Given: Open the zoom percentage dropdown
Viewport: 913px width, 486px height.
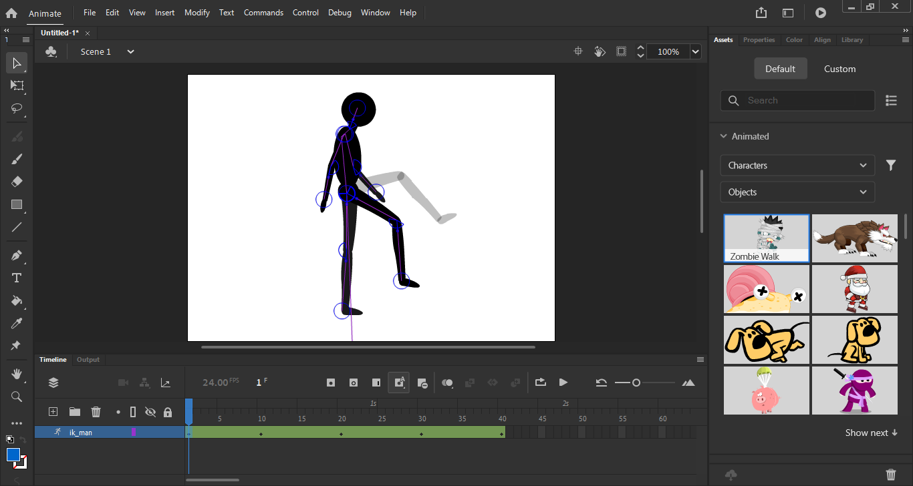Looking at the screenshot, I should [695, 51].
